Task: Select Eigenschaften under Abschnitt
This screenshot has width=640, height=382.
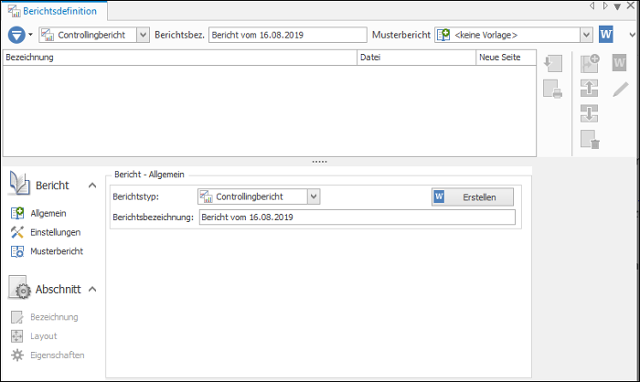Action: click(58, 355)
